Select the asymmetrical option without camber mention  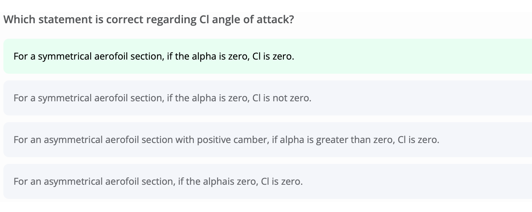(x=268, y=181)
